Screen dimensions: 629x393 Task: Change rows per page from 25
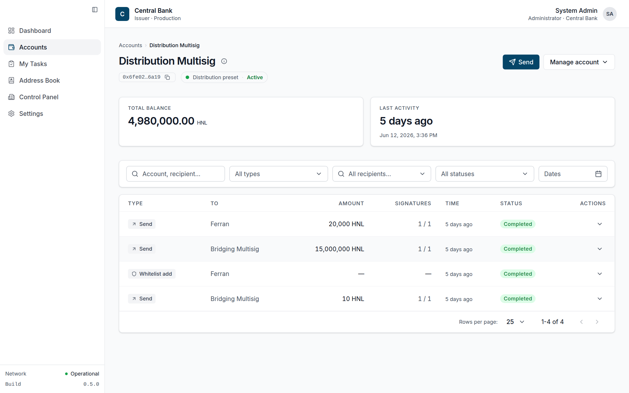[x=515, y=322]
